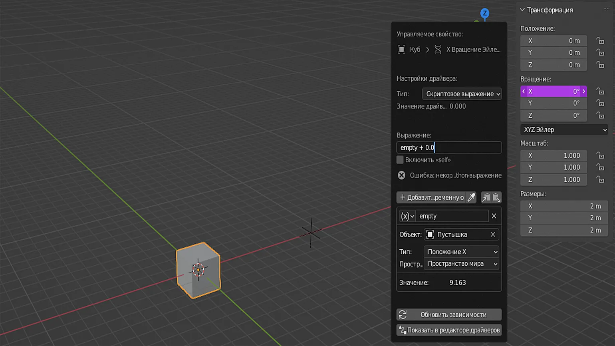Click the Куб object icon in driven property

coord(401,50)
